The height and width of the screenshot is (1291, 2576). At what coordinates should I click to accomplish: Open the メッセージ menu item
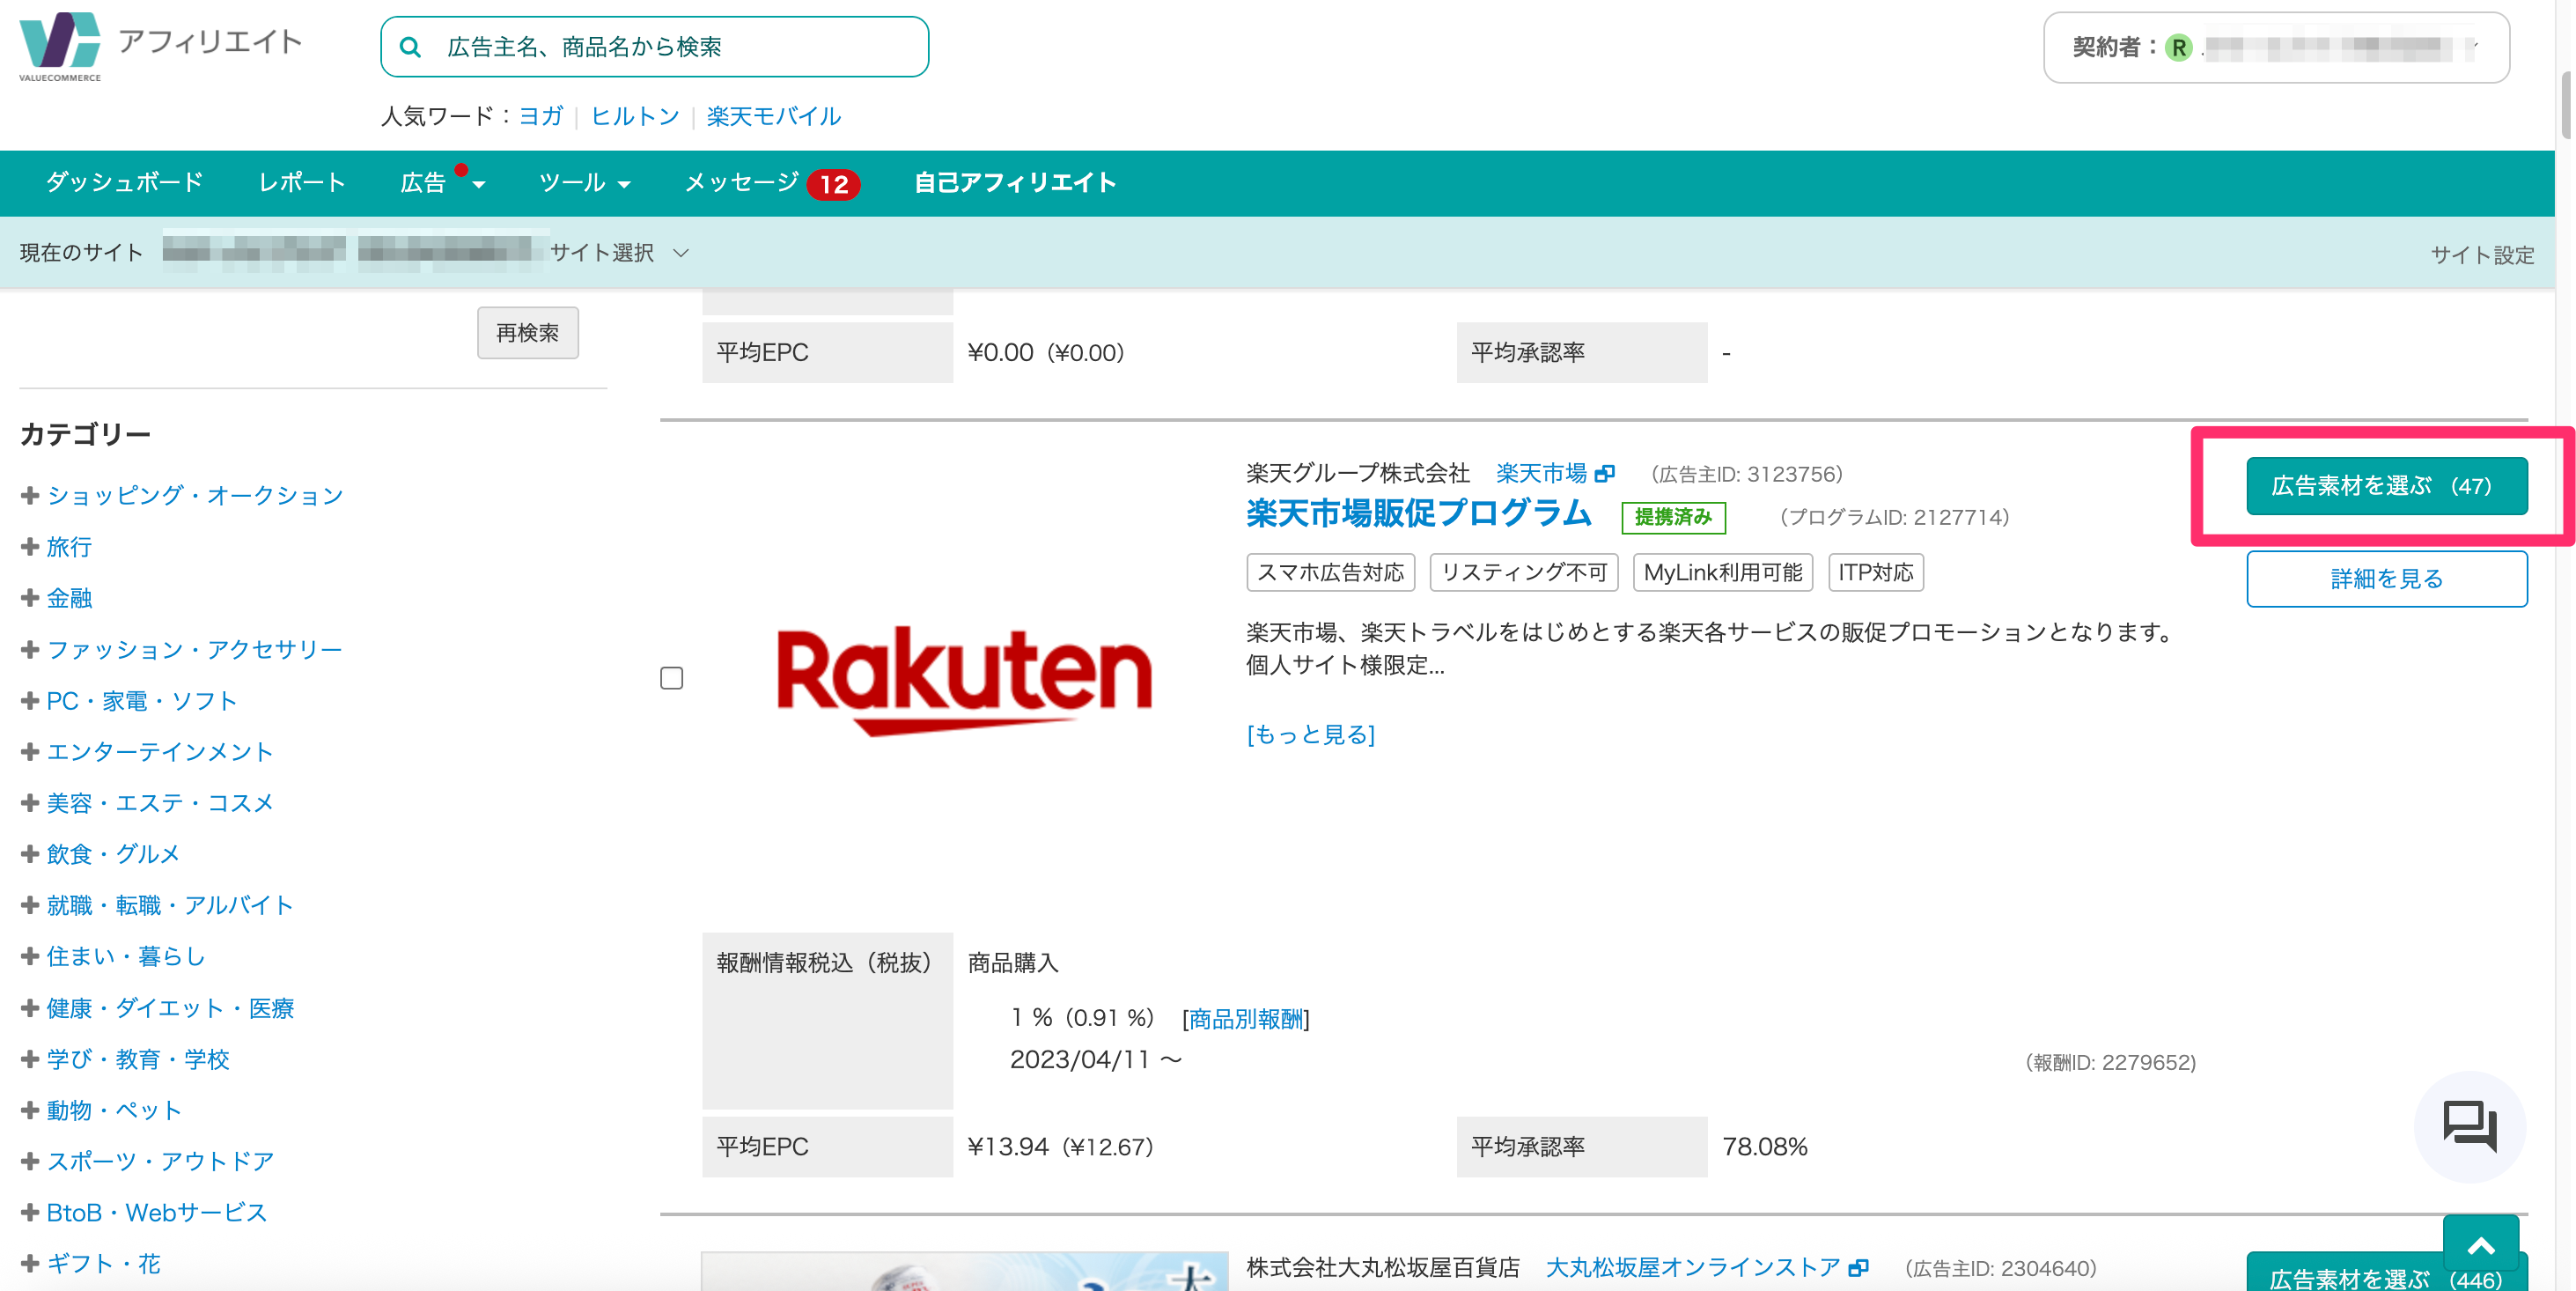(742, 183)
